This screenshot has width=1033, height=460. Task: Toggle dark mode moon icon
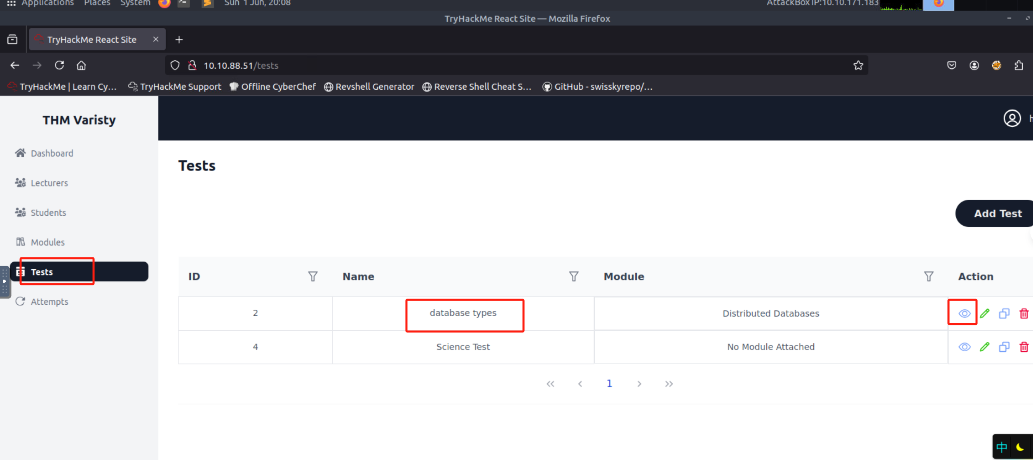(x=1020, y=447)
